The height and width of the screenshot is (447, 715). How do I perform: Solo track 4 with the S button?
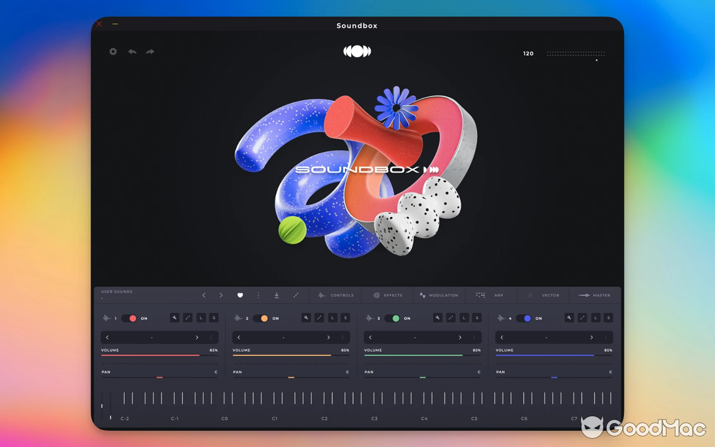pos(608,317)
